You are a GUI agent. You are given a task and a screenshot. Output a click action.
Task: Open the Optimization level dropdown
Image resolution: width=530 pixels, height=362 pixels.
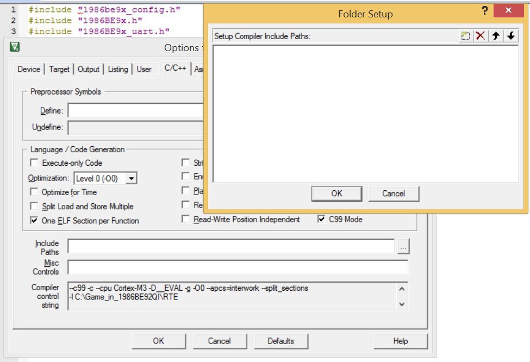(x=132, y=178)
